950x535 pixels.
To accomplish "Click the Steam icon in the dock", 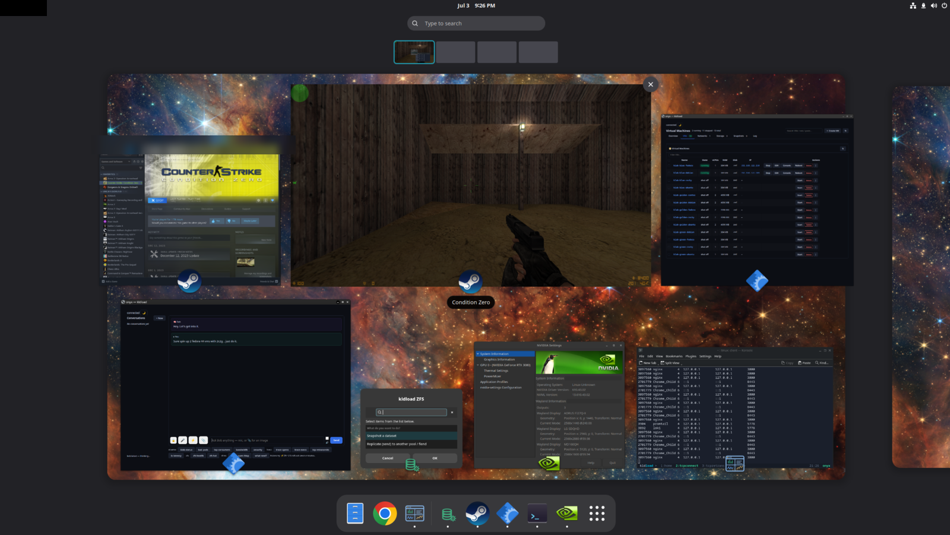I will click(x=477, y=514).
